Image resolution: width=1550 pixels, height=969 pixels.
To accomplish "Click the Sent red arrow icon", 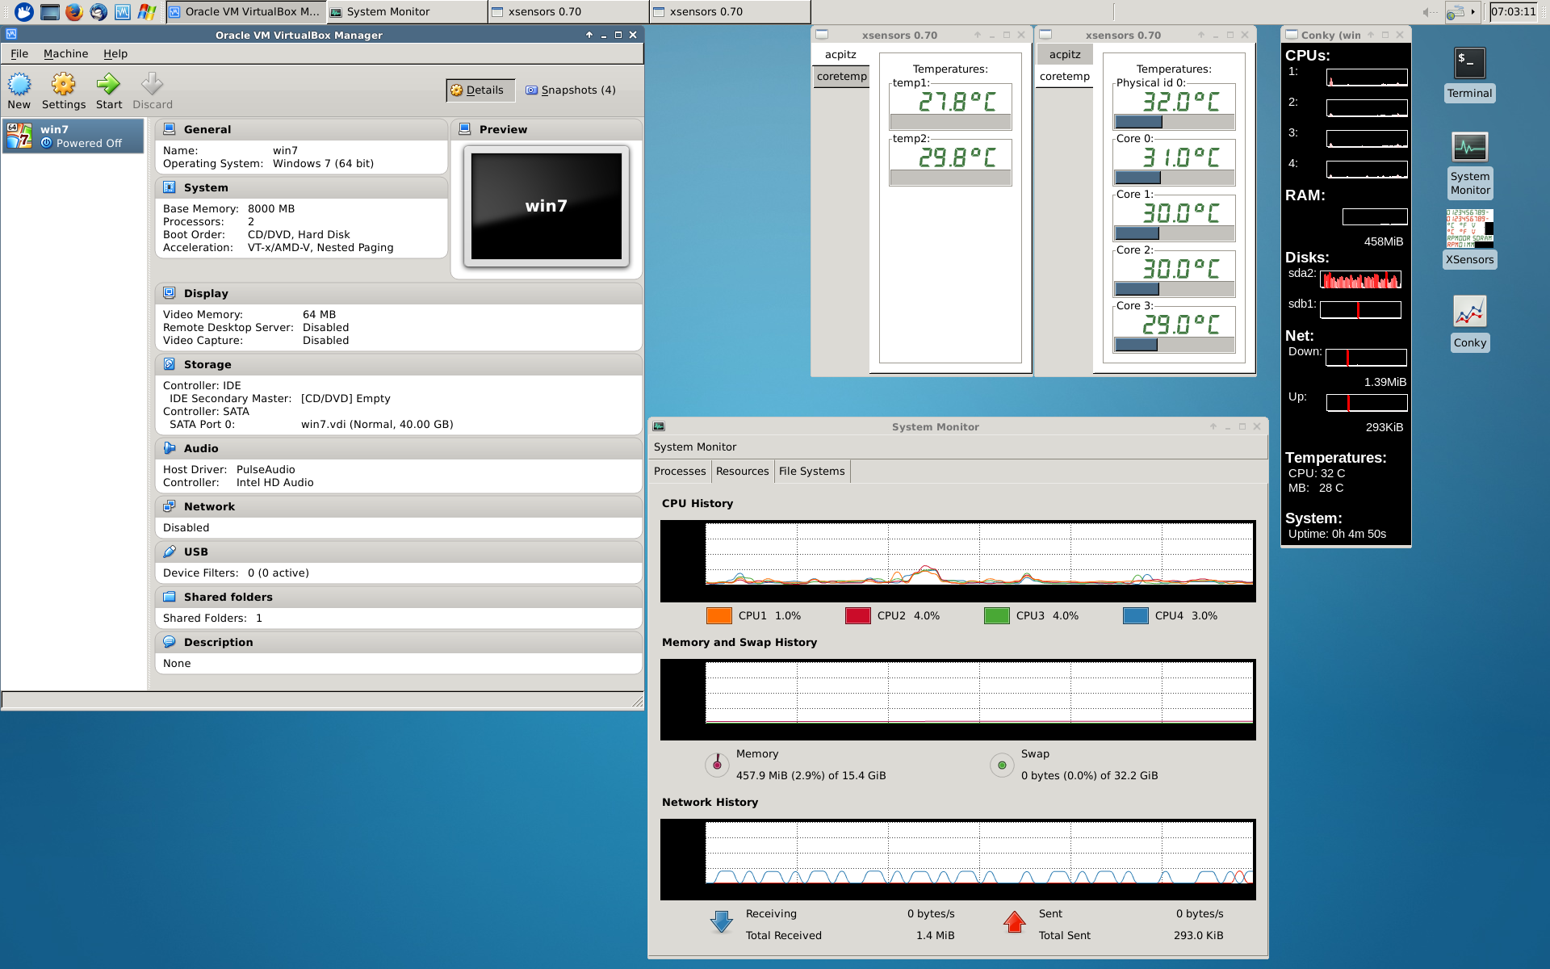I will point(1015,922).
